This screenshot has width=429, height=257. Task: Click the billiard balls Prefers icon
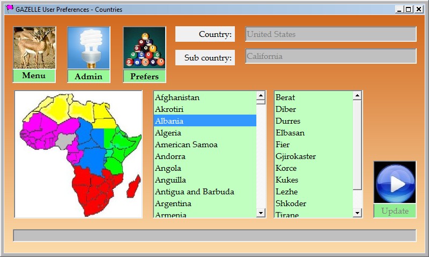144,48
